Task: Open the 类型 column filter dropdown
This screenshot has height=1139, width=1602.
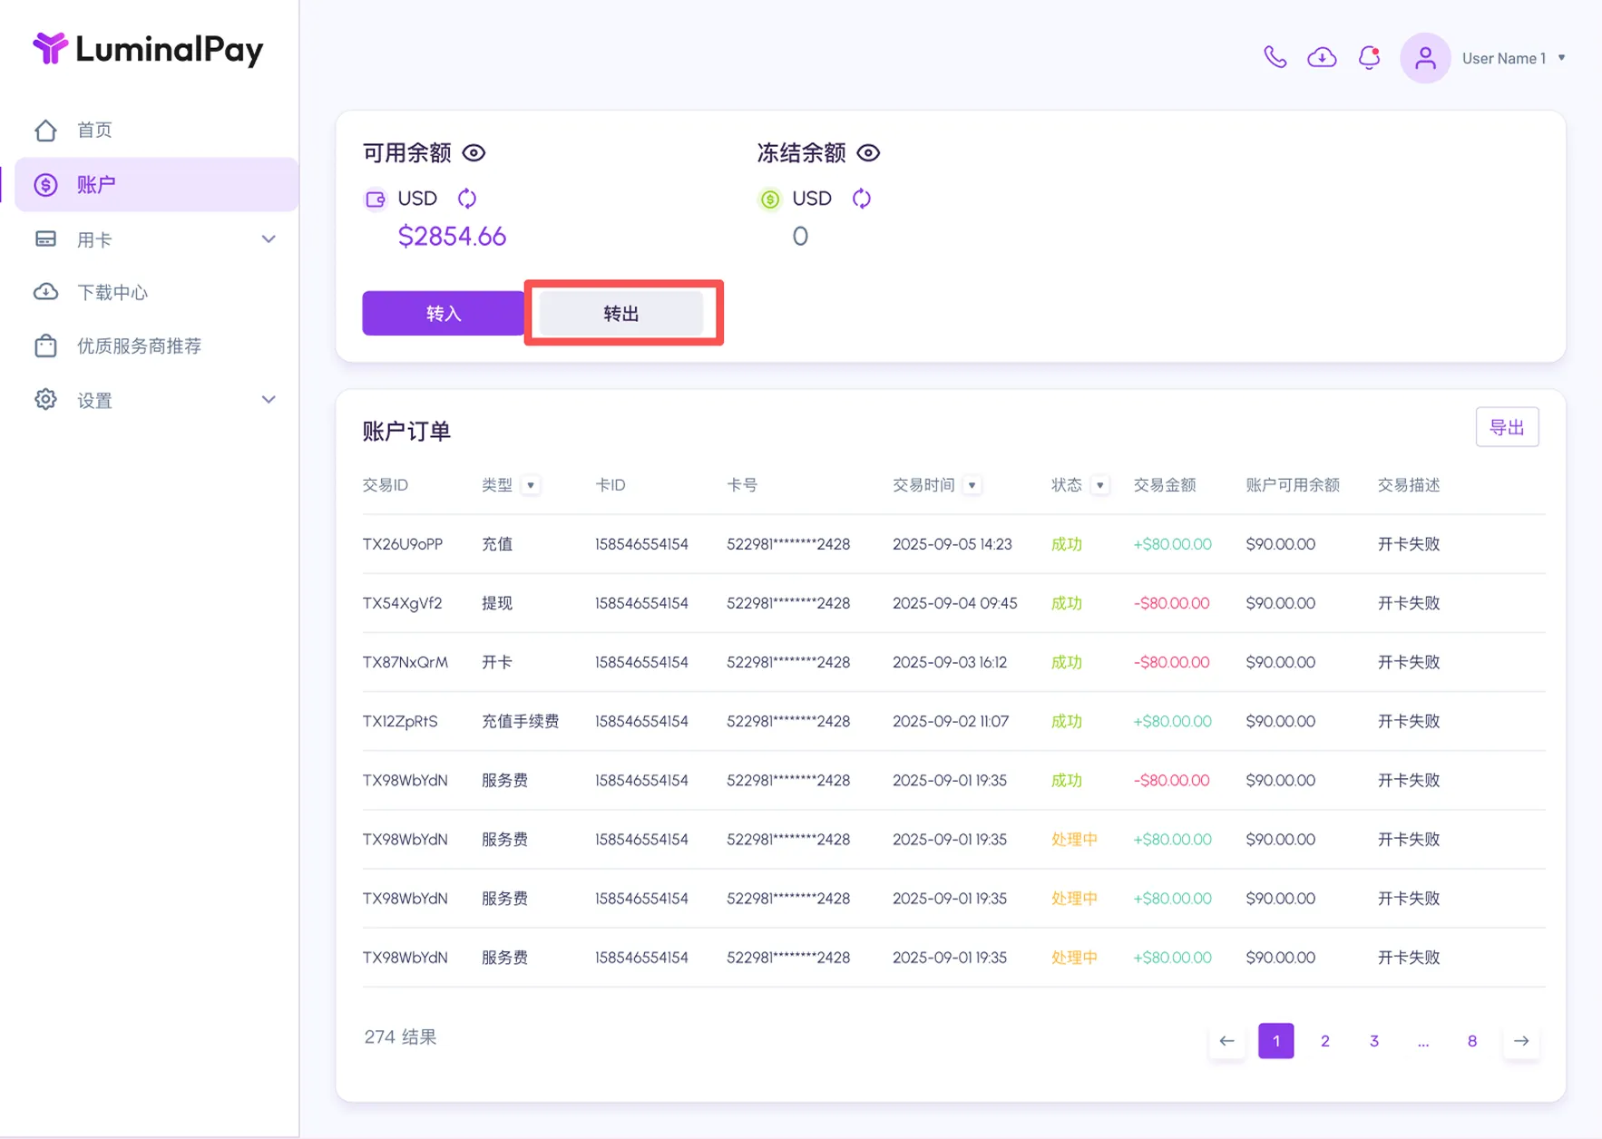Action: coord(531,485)
